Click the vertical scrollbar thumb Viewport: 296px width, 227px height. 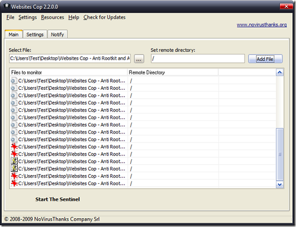[279, 154]
